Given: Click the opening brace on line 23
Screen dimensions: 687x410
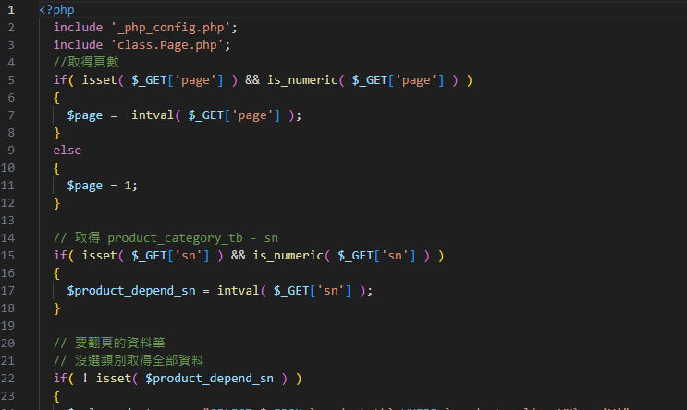Looking at the screenshot, I should pyautogui.click(x=56, y=396).
